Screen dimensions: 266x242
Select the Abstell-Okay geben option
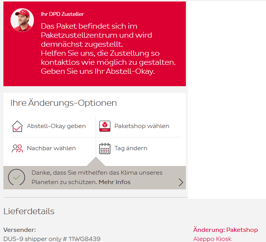tap(56, 126)
